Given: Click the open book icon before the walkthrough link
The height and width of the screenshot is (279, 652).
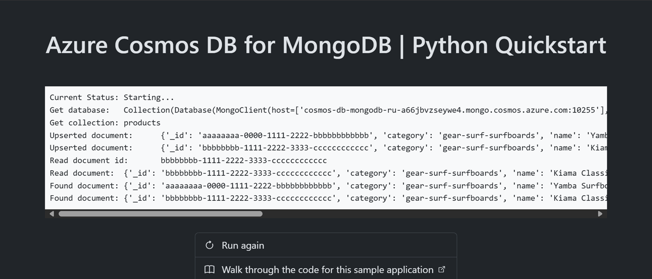Looking at the screenshot, I should [x=209, y=269].
